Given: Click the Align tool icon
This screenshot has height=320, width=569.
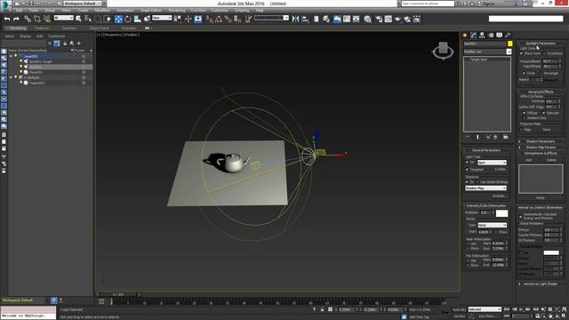Looking at the screenshot, I should pos(305,19).
